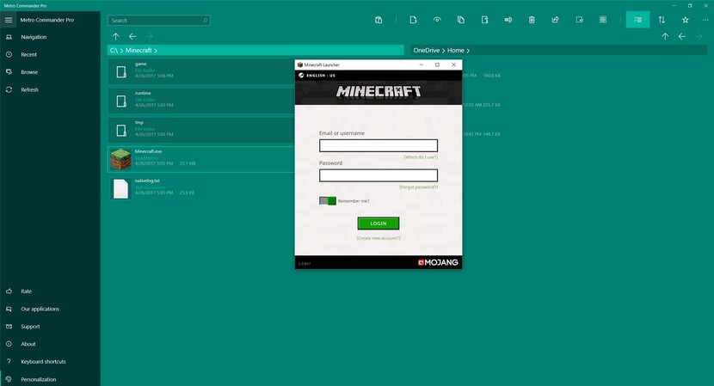Open Navigation in the sidebar
This screenshot has height=386, width=714.
click(x=50, y=37)
